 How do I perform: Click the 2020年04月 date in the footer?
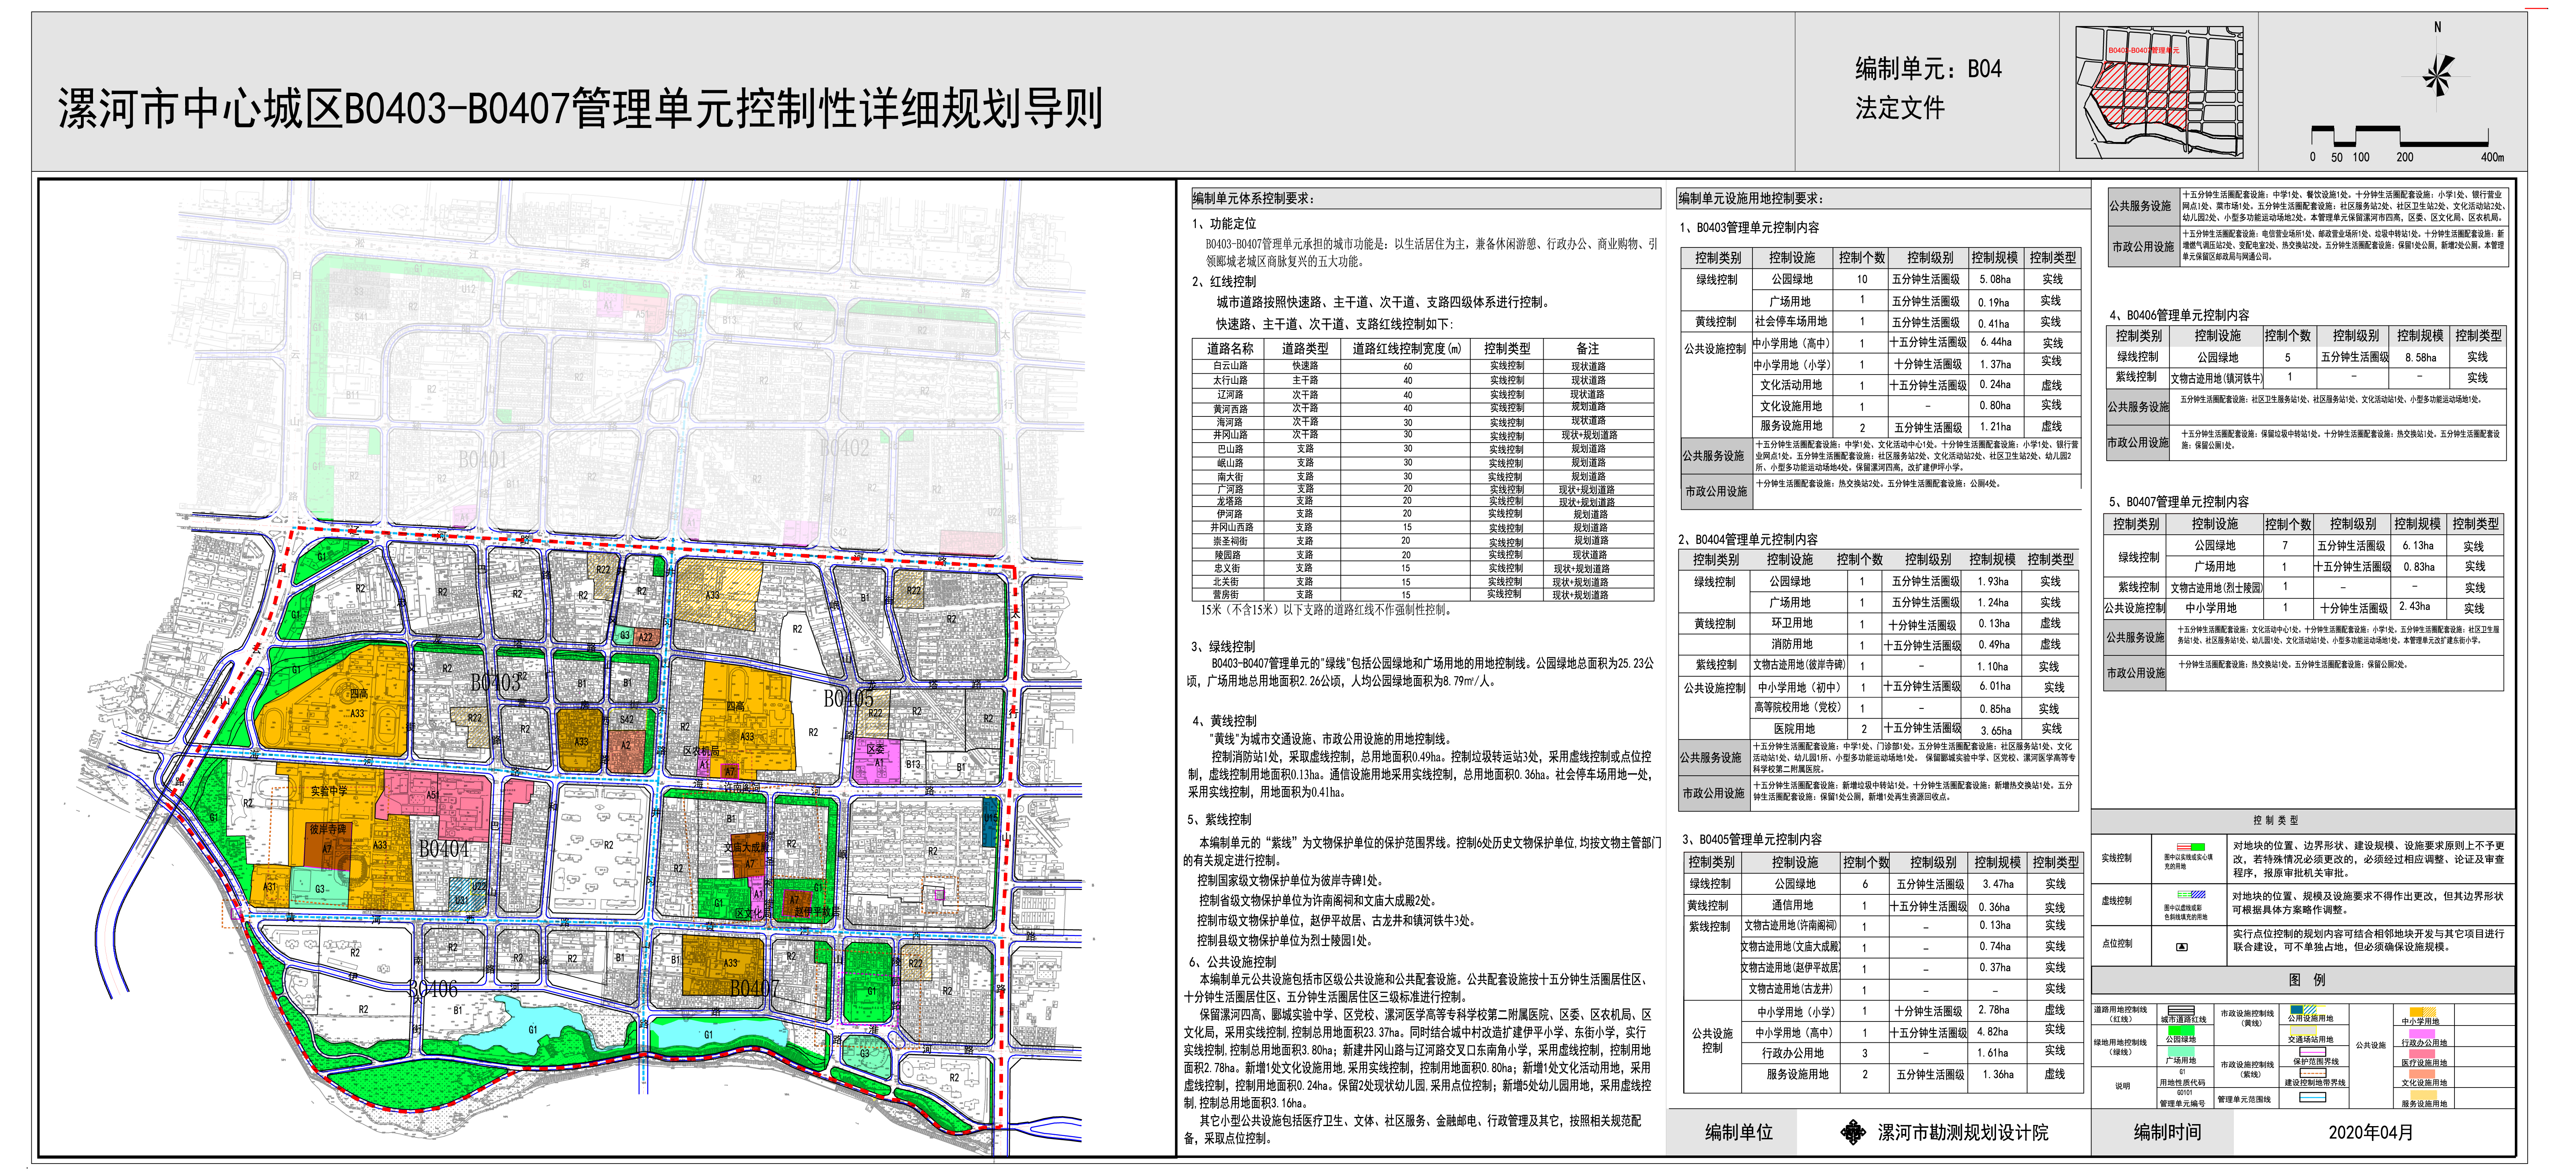tap(2371, 1132)
